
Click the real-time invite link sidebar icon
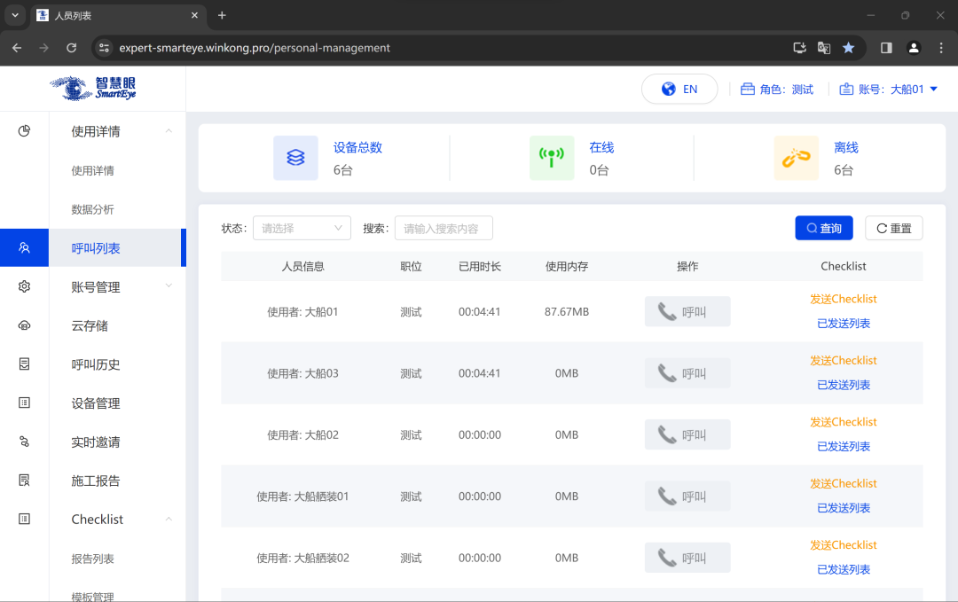point(24,442)
